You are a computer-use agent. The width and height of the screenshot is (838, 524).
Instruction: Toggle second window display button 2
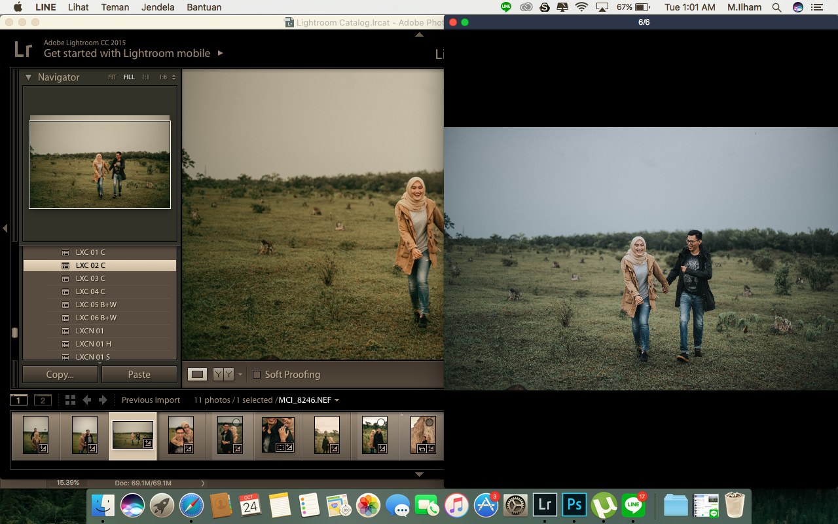tap(43, 400)
